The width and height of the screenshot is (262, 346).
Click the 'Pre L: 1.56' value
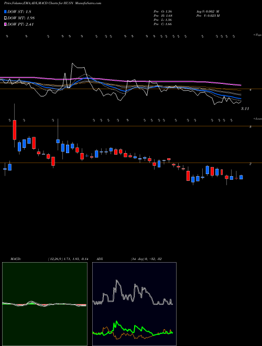163,20
